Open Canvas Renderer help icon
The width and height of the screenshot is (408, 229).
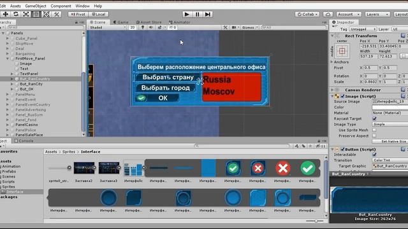pos(403,90)
